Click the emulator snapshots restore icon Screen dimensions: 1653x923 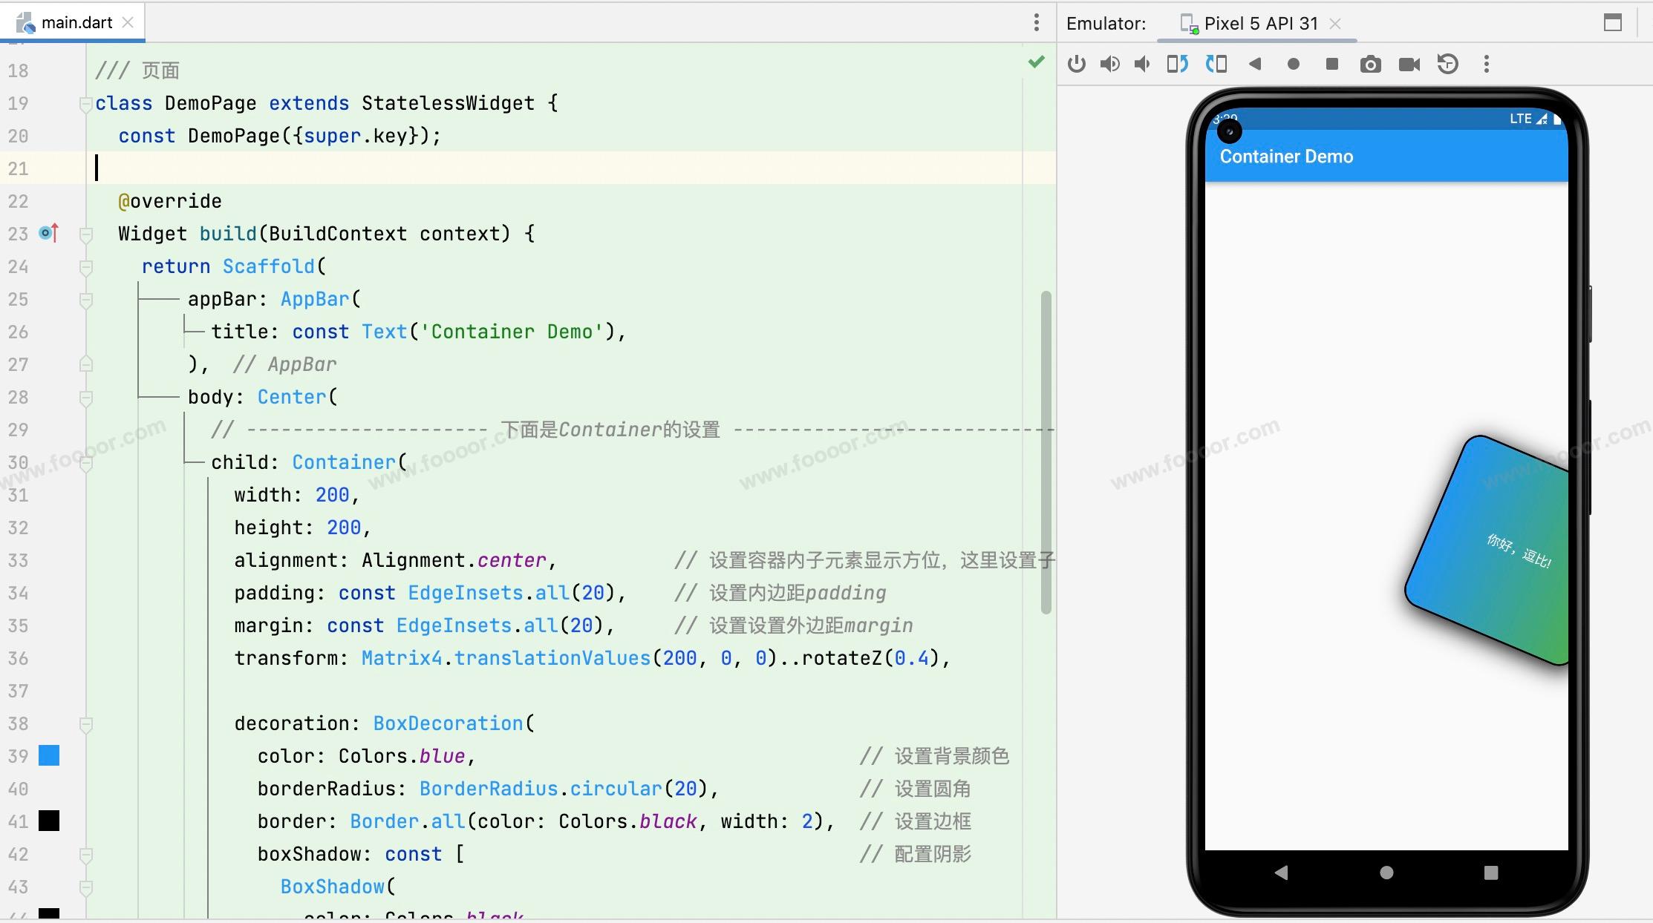coord(1447,65)
